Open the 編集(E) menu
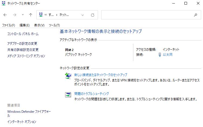 click(24, 25)
